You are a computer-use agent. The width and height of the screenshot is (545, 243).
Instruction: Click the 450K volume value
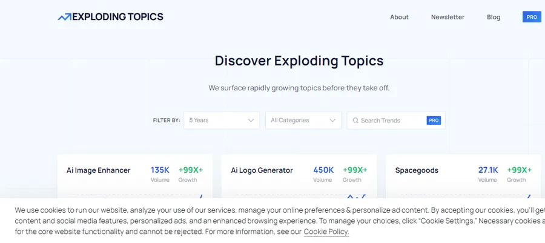click(x=323, y=170)
